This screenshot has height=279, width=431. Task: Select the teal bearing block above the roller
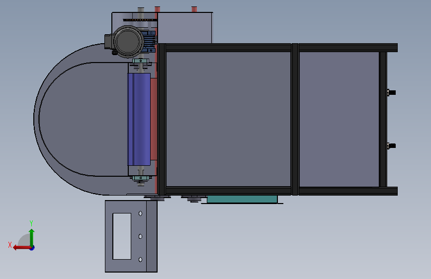pos(141,61)
